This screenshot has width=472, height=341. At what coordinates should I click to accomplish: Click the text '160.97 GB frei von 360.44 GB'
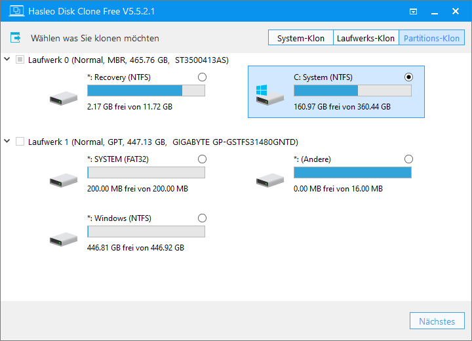pos(342,107)
